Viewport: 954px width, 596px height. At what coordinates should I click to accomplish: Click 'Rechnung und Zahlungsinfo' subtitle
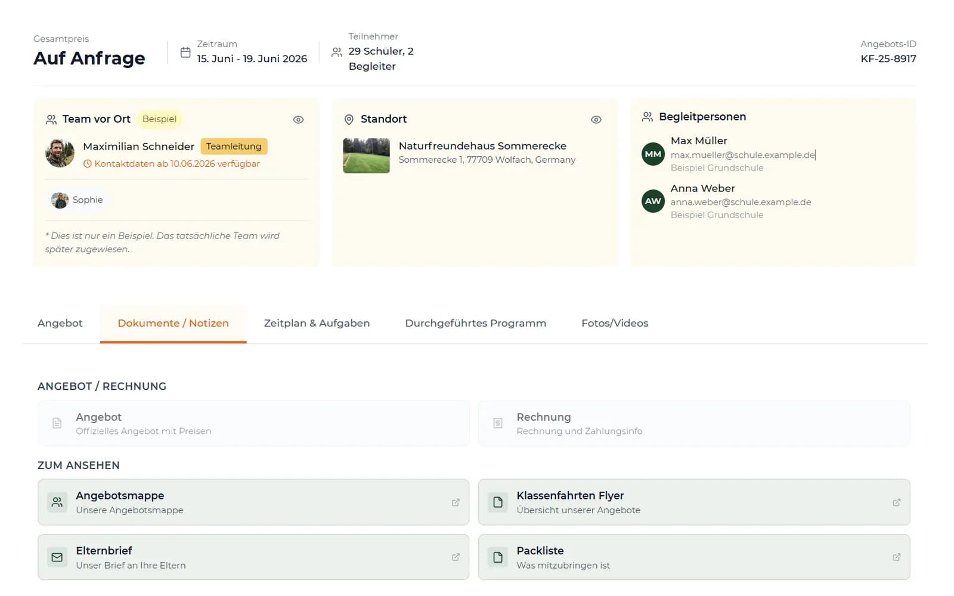click(x=580, y=432)
